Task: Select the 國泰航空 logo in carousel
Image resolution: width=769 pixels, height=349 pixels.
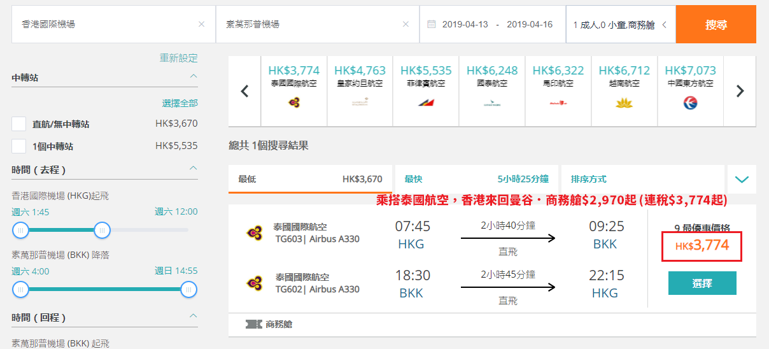Action: 492,103
